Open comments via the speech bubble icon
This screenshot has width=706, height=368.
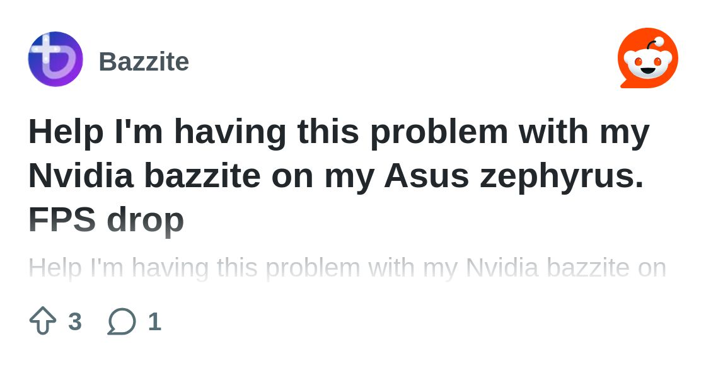pyautogui.click(x=122, y=321)
